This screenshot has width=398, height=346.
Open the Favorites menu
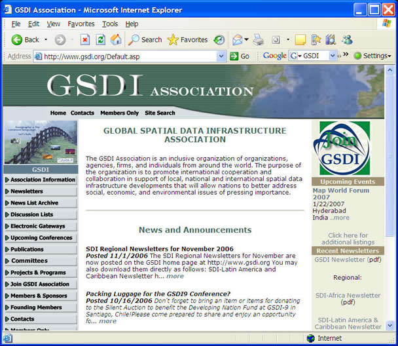pos(81,24)
